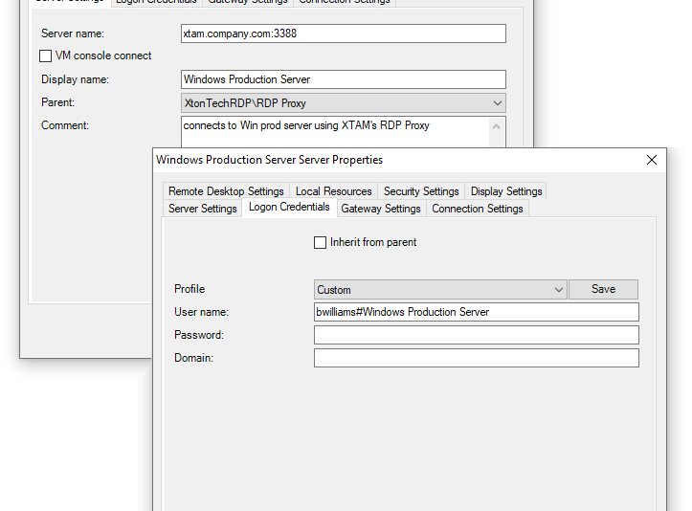This screenshot has height=511, width=692.
Task: Switch to the Remote Desktop Settings tab
Action: click(226, 191)
